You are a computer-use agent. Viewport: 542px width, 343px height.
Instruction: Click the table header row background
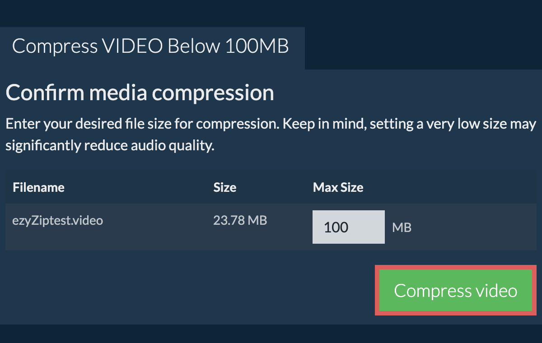tap(135, 187)
